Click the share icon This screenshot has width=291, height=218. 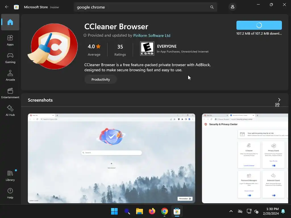tap(277, 105)
